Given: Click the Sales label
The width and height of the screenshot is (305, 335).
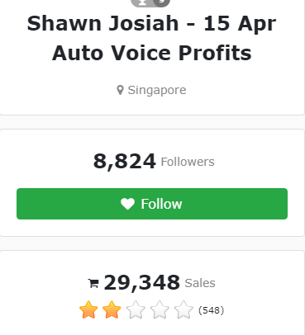Looking at the screenshot, I should pyautogui.click(x=200, y=283).
